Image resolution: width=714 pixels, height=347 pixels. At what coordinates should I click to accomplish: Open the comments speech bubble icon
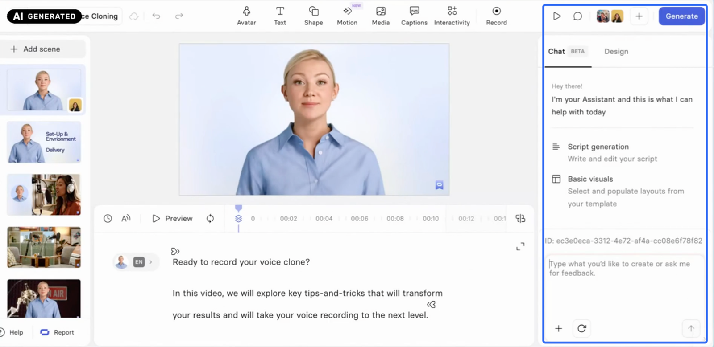click(x=577, y=16)
